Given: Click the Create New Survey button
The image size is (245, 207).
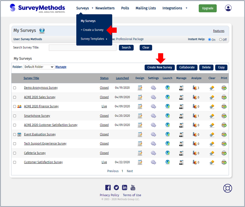Looking at the screenshot, I should tap(160, 67).
